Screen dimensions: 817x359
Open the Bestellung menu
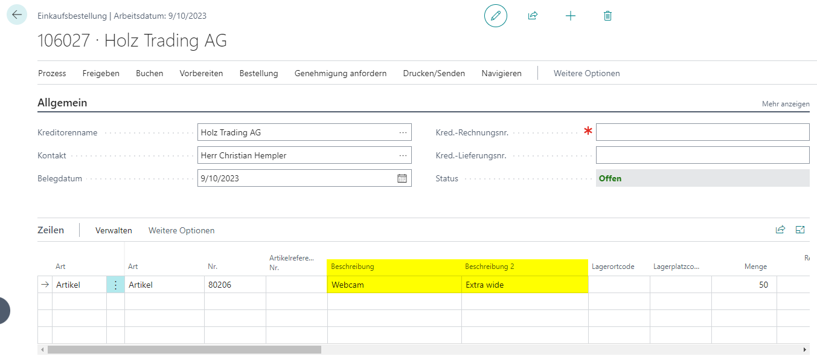tap(258, 73)
